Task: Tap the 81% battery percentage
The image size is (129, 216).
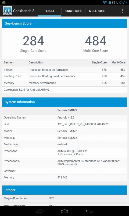Action: pos(115,2)
